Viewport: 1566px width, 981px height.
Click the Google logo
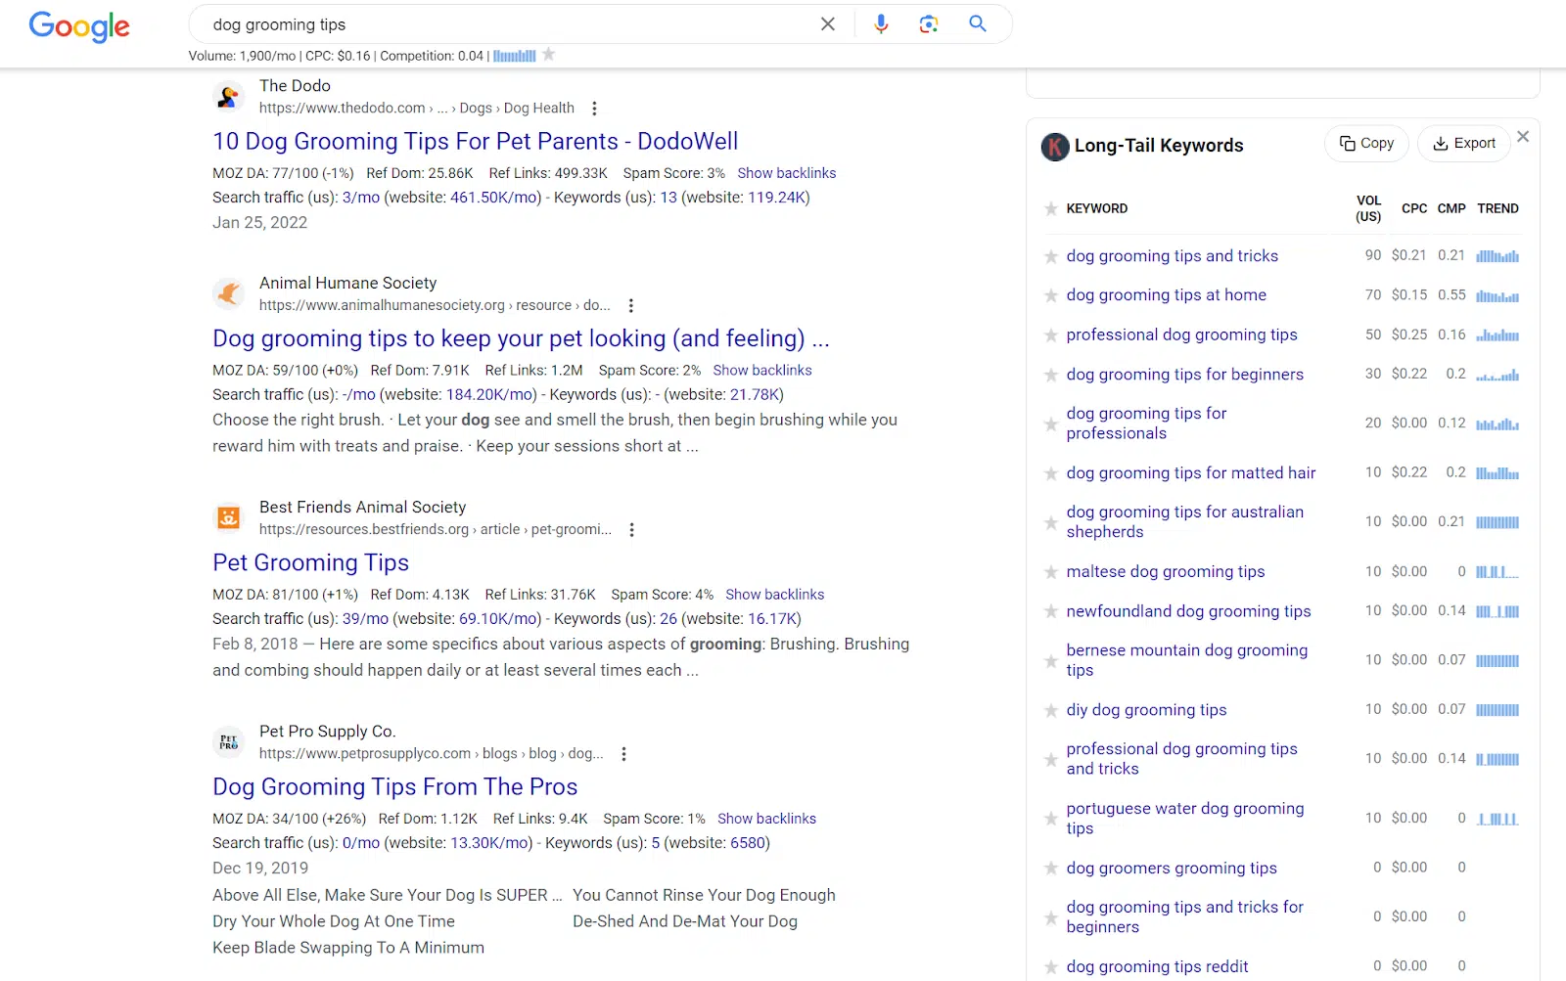(x=79, y=26)
